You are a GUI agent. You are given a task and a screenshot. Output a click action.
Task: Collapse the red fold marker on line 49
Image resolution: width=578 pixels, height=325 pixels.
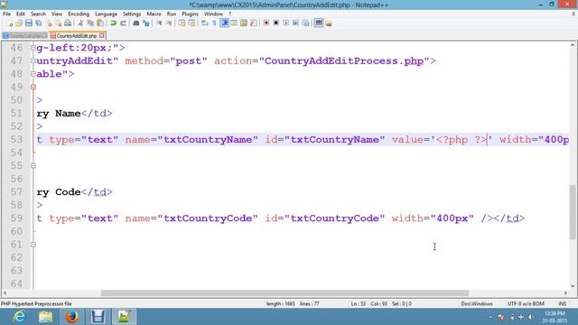point(33,87)
